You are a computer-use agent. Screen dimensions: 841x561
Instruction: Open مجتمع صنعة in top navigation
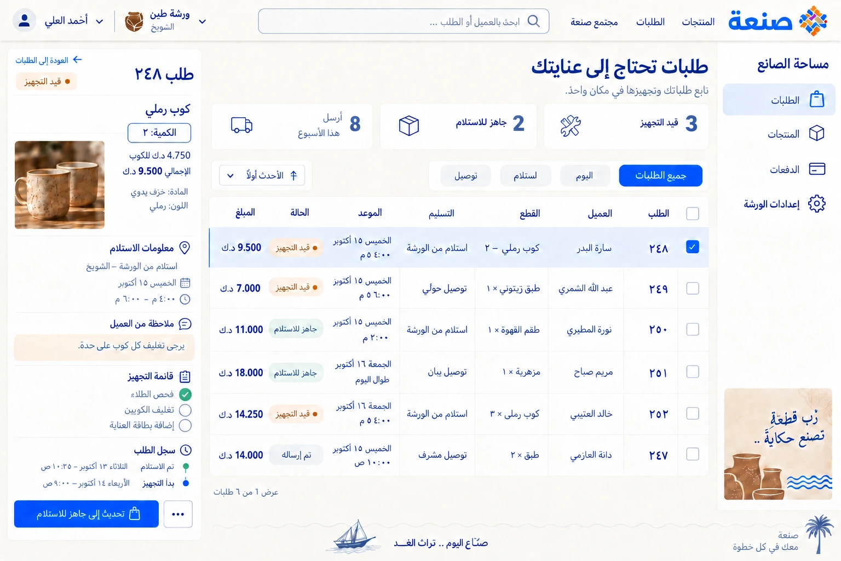pos(594,22)
